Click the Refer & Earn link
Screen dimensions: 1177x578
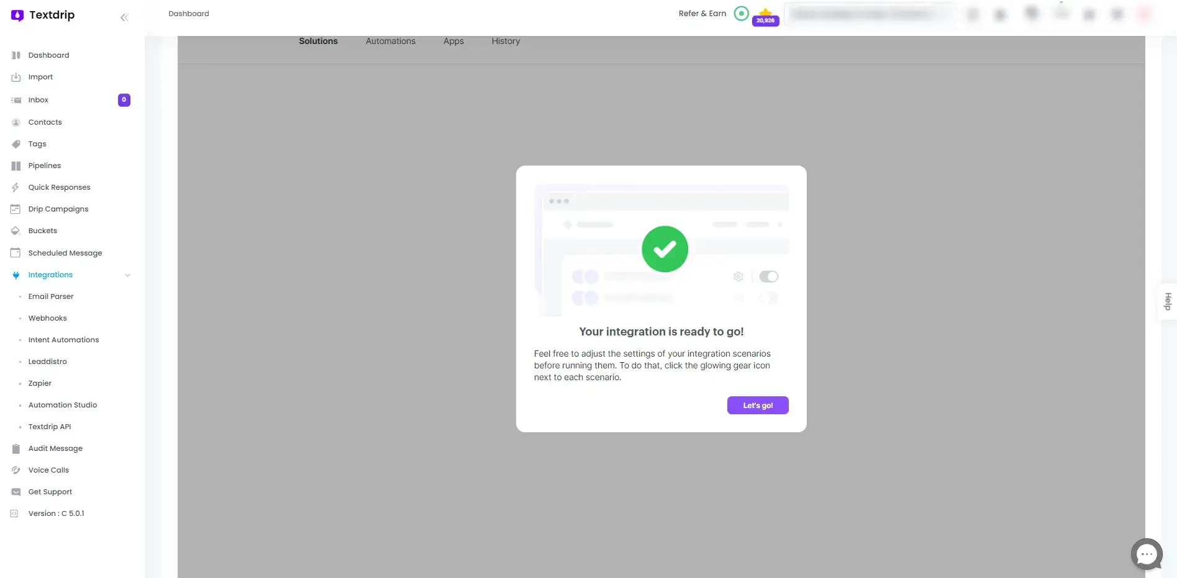702,14
